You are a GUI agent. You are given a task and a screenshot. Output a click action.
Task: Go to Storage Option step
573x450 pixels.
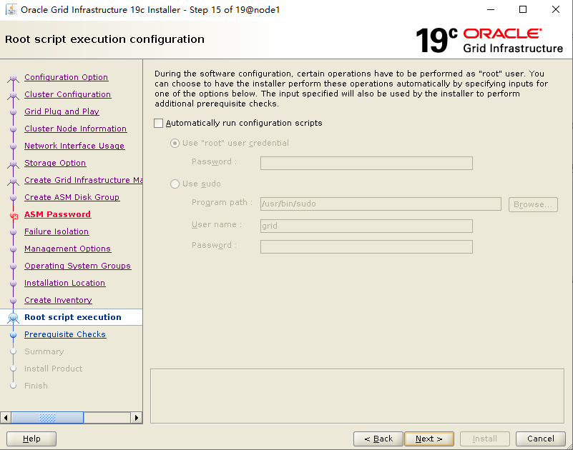coord(55,163)
